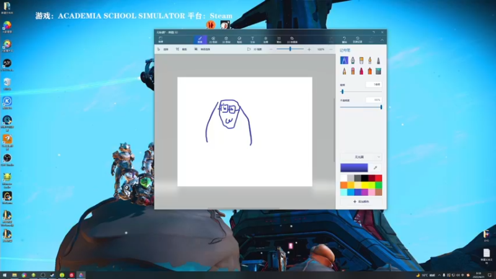This screenshot has width=496, height=279.
Task: Switch to the Text tab
Action: point(252,40)
